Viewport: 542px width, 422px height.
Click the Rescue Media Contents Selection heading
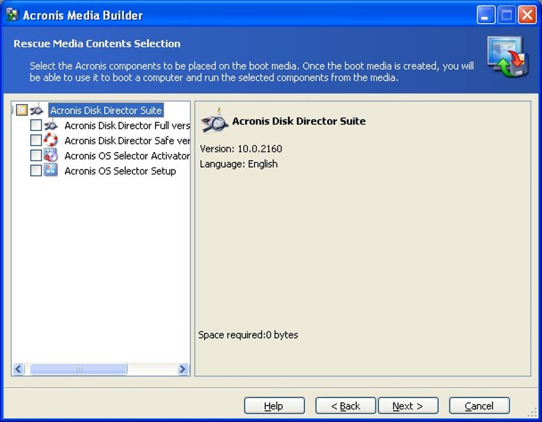[x=97, y=44]
